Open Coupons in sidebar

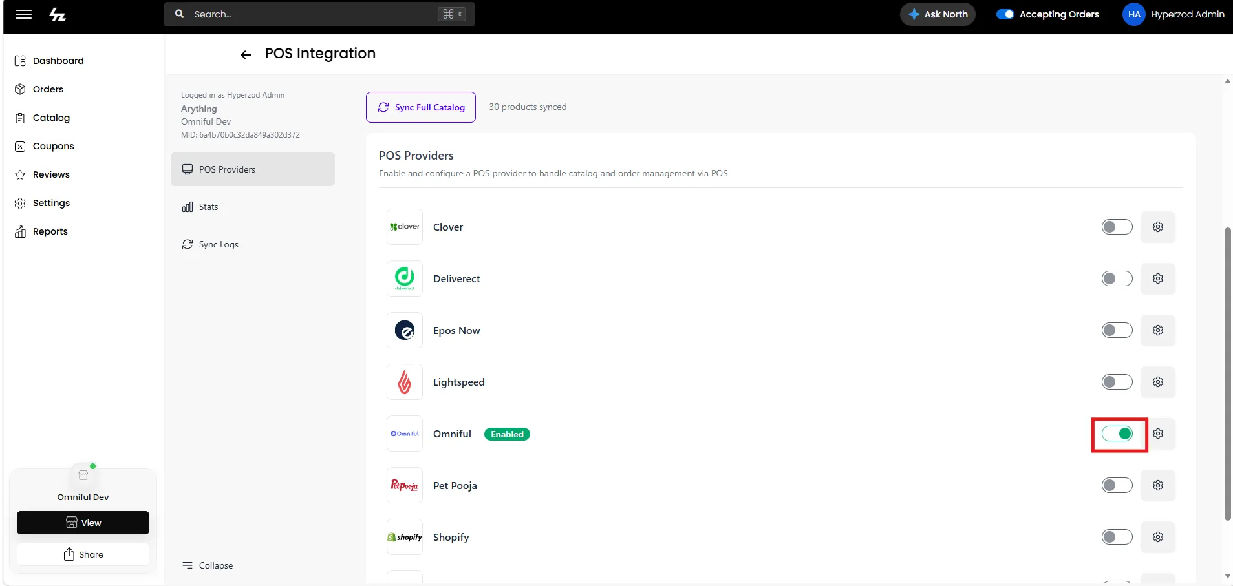pyautogui.click(x=45, y=146)
